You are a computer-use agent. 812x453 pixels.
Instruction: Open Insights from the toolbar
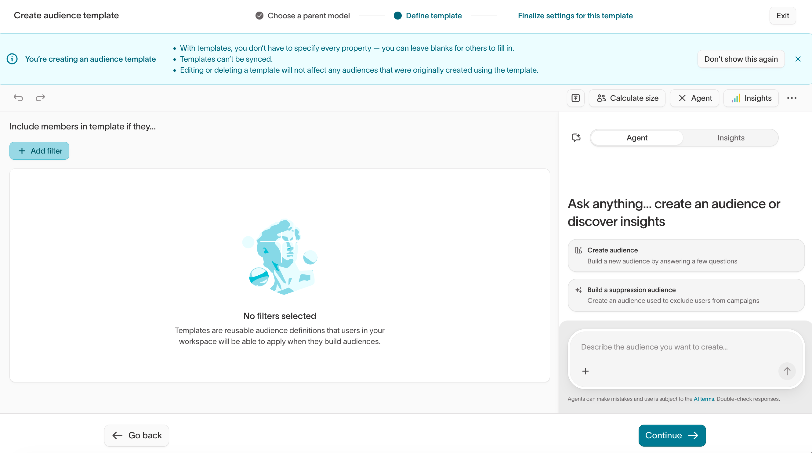[x=751, y=98]
